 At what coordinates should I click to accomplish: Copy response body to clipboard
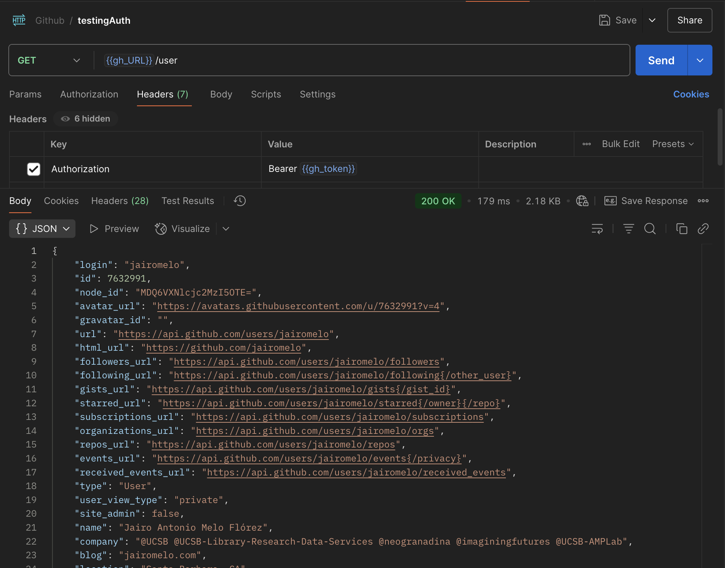[x=682, y=229]
